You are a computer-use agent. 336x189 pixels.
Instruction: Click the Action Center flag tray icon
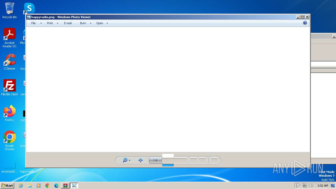tap(298, 186)
